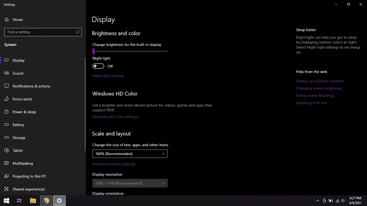Click the Night light label
The height and width of the screenshot is (206, 367).
coord(101,58)
